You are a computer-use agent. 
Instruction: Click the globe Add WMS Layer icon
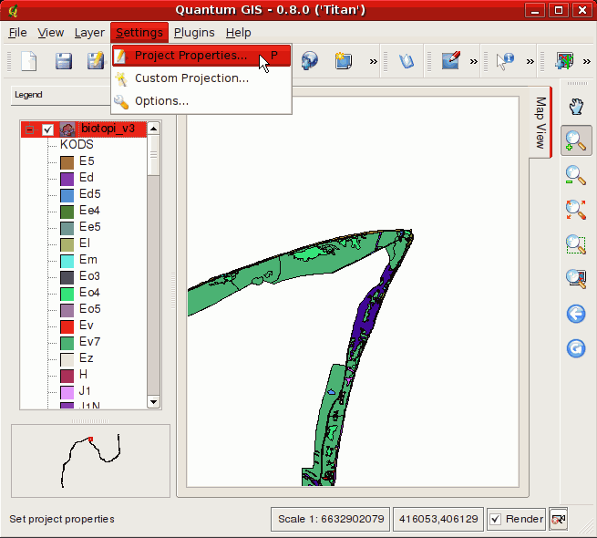[310, 60]
